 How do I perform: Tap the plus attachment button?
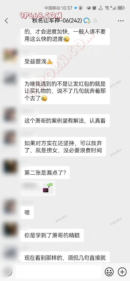click(x=122, y=272)
